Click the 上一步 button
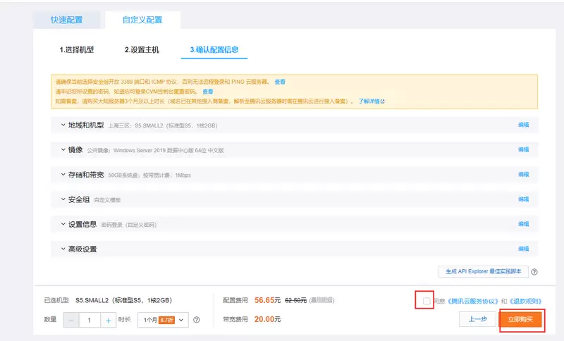Viewport: 564px width, 341px height. point(478,319)
